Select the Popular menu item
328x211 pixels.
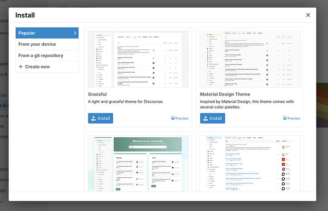(47, 33)
